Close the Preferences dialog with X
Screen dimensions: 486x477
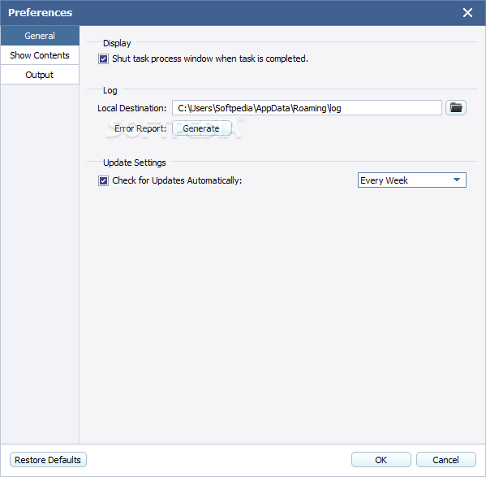pyautogui.click(x=467, y=13)
